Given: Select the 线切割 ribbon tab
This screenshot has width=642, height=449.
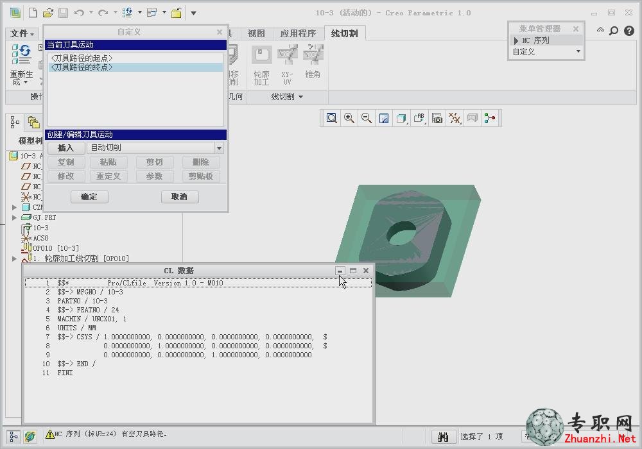Looking at the screenshot, I should click(x=344, y=33).
